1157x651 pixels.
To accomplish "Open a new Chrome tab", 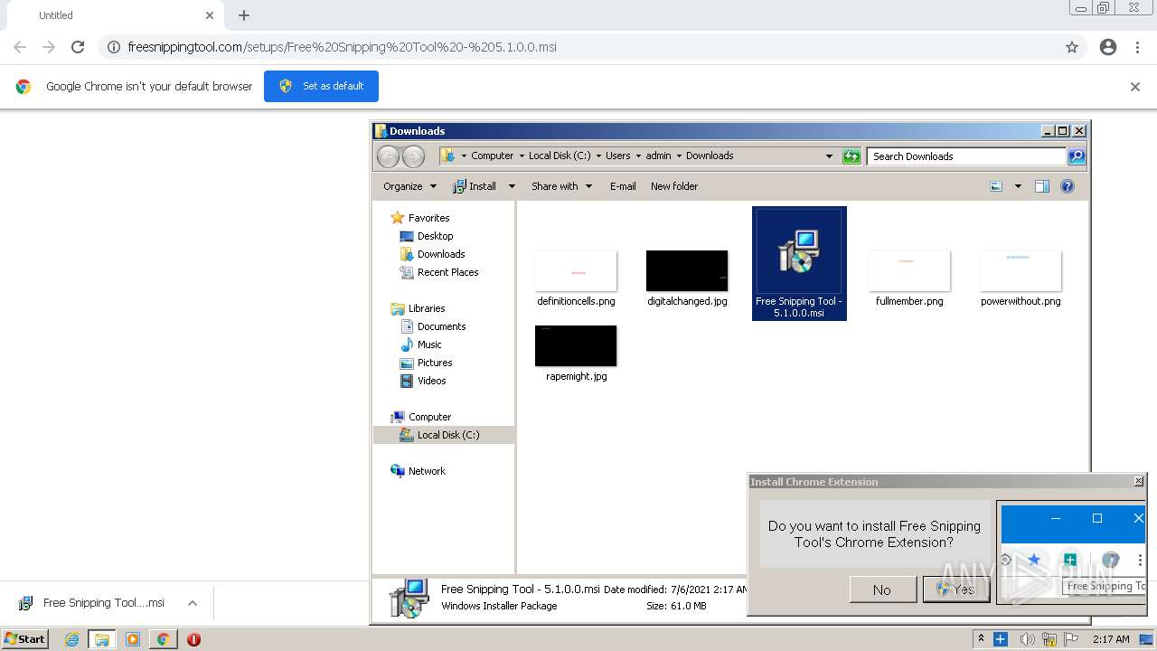I will [x=244, y=15].
